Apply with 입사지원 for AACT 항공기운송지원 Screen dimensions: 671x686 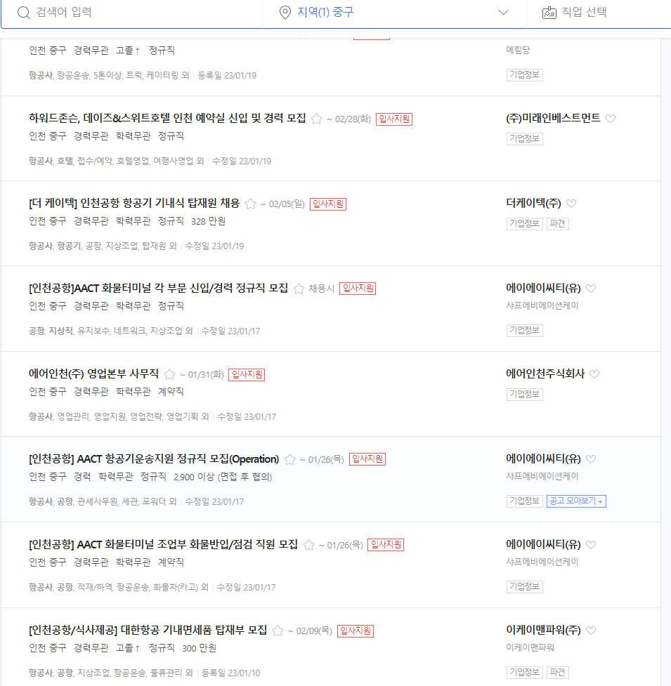pos(367,459)
